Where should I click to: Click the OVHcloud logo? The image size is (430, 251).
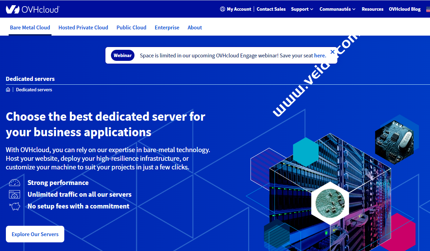click(x=32, y=9)
